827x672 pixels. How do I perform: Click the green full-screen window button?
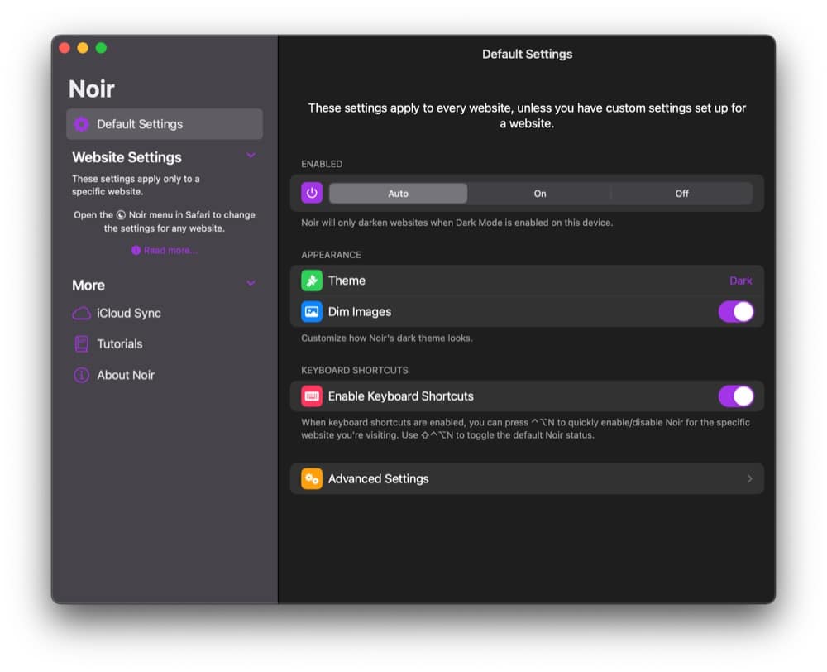click(101, 48)
